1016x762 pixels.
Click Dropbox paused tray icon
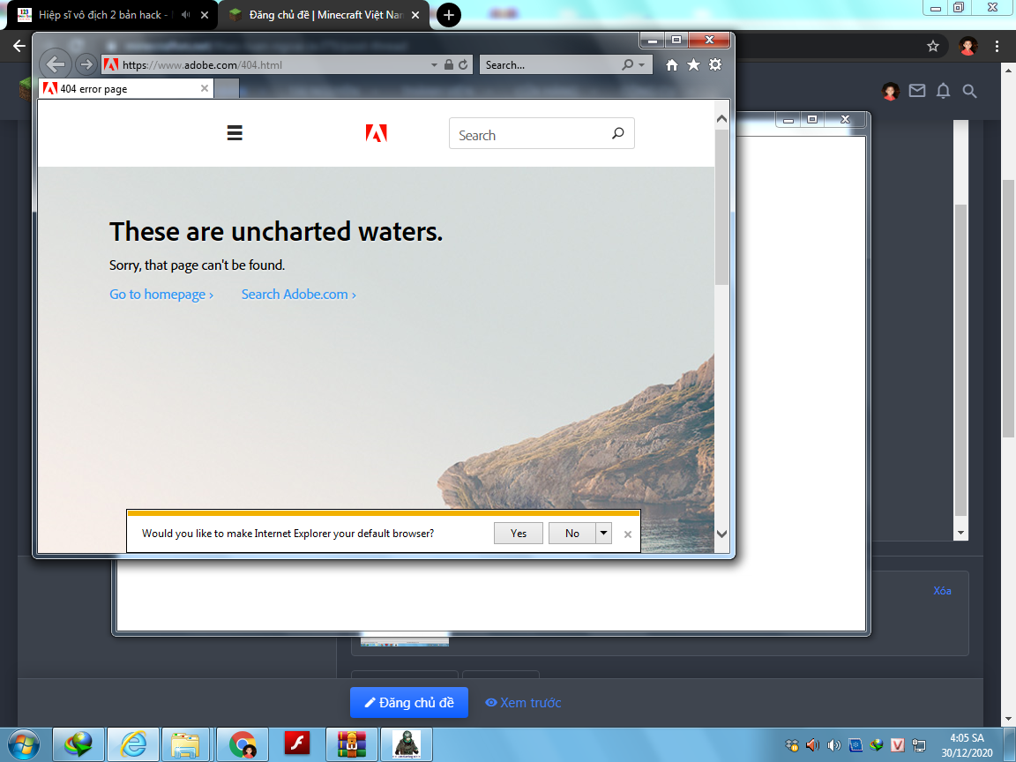pyautogui.click(x=791, y=745)
